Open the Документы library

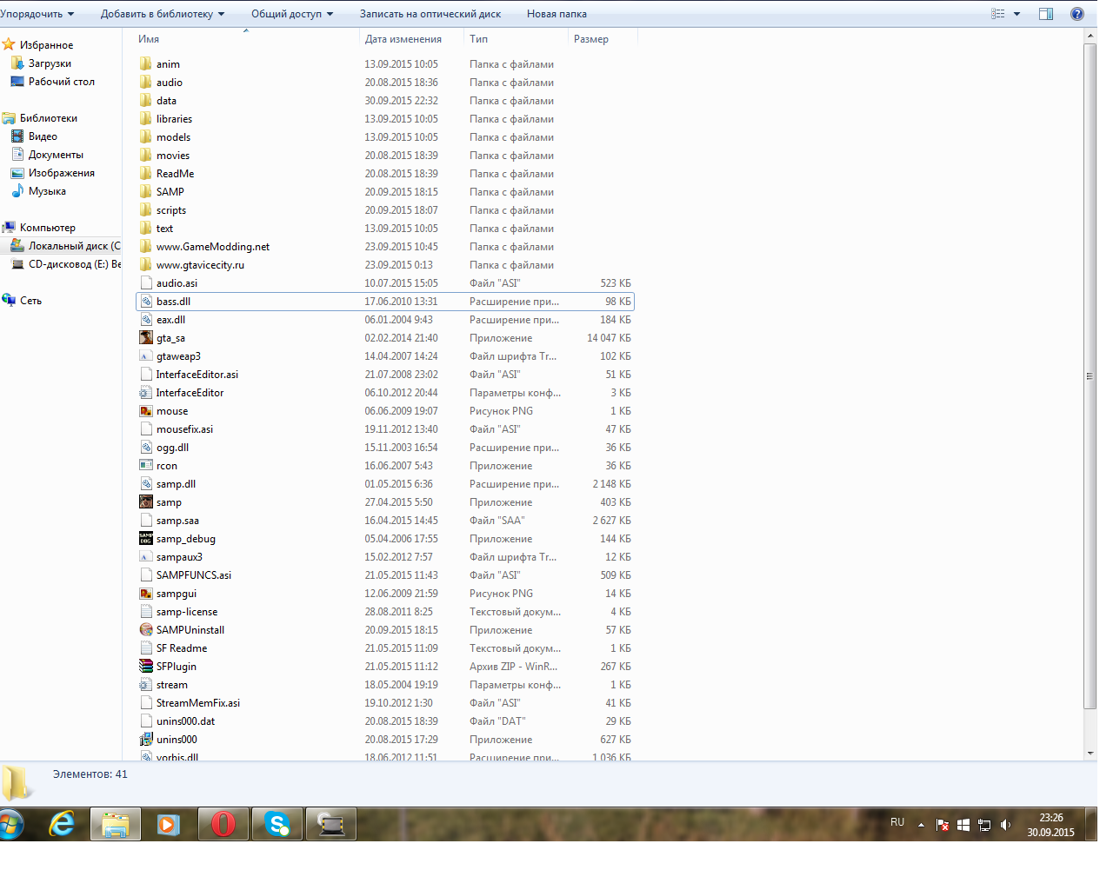tap(56, 155)
